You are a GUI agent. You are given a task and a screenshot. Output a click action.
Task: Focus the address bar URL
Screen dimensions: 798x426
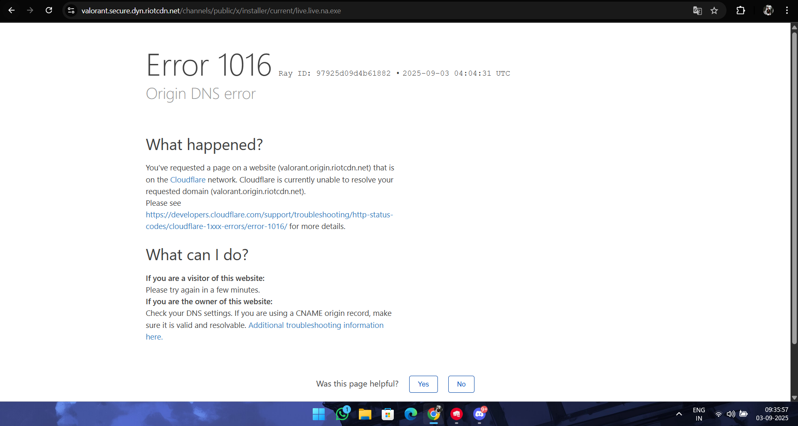tap(211, 11)
